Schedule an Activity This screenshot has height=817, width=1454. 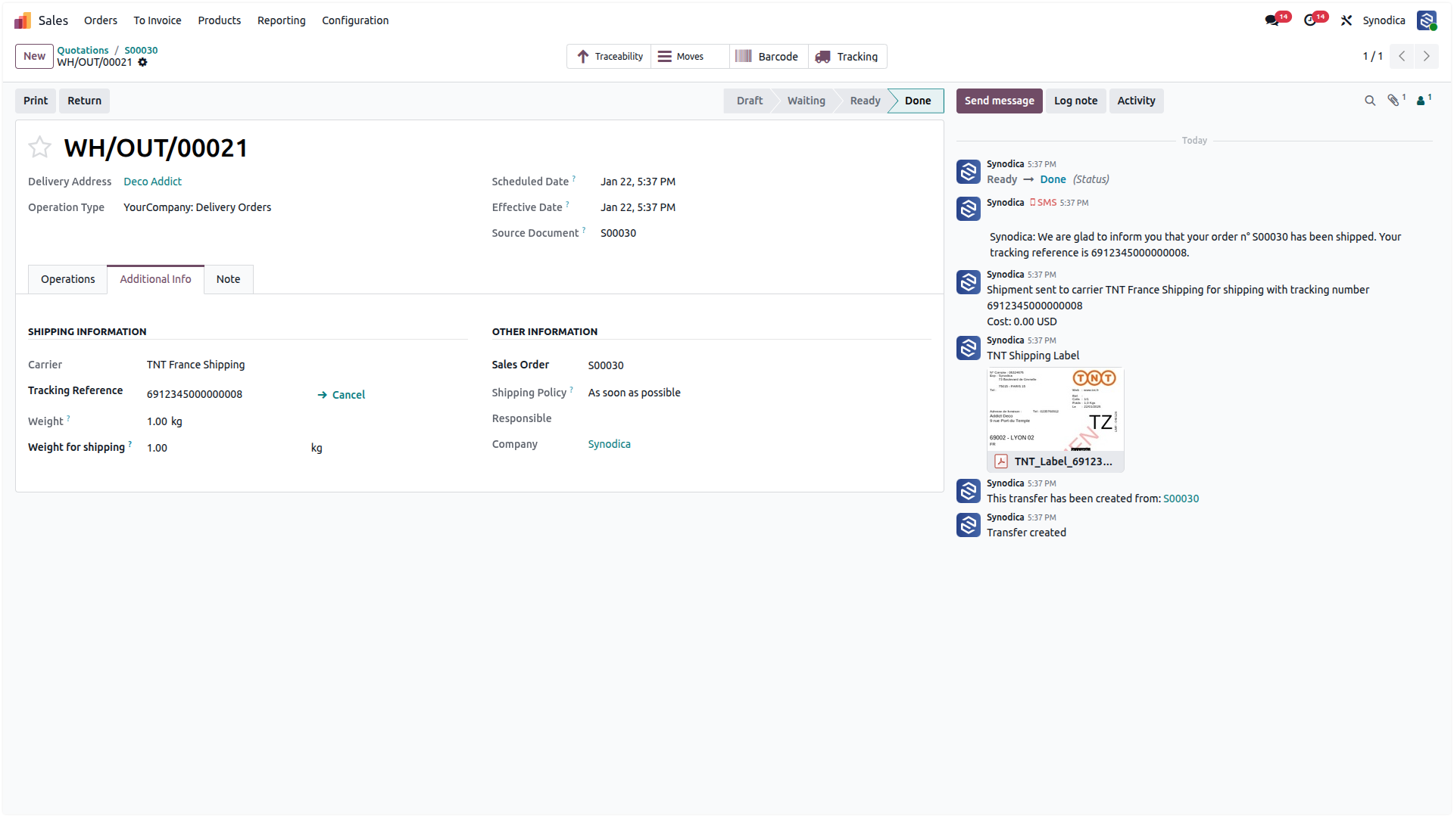1136,101
